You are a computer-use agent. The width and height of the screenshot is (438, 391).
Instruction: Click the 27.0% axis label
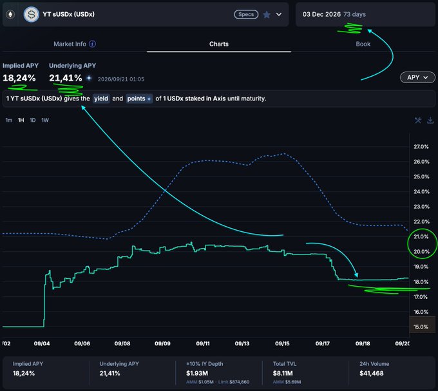(421, 147)
